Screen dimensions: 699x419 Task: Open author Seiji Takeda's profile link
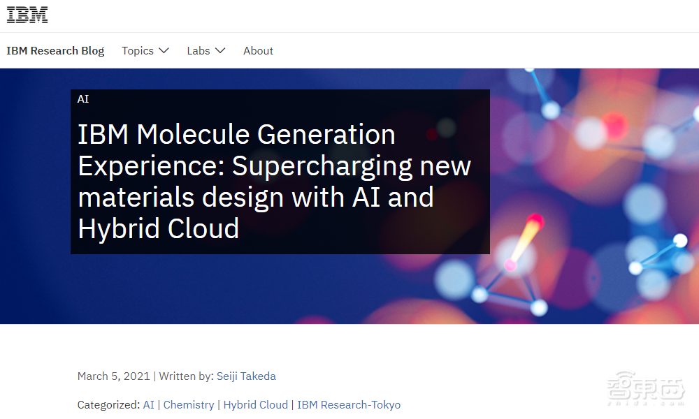[246, 376]
